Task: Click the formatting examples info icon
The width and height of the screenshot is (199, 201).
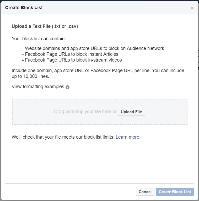Action: coord(67,87)
